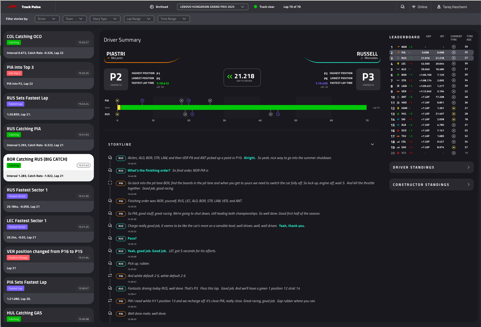
Task: Click RUS hard tyre marker near lap 43
Action: tap(271, 114)
